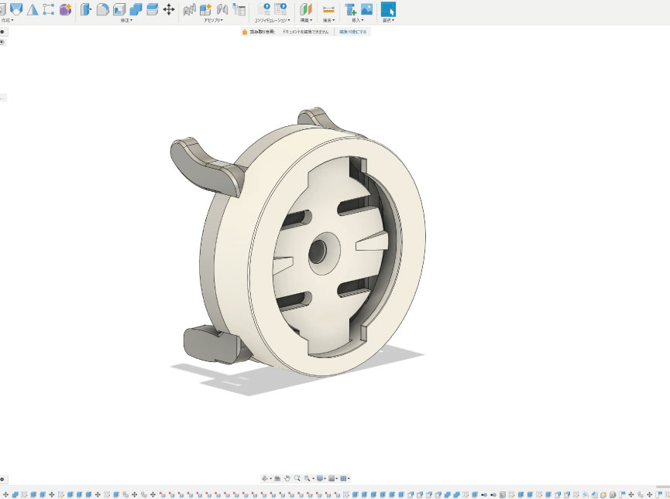Choose the Select arrow tool
The height and width of the screenshot is (499, 670).
(x=388, y=9)
